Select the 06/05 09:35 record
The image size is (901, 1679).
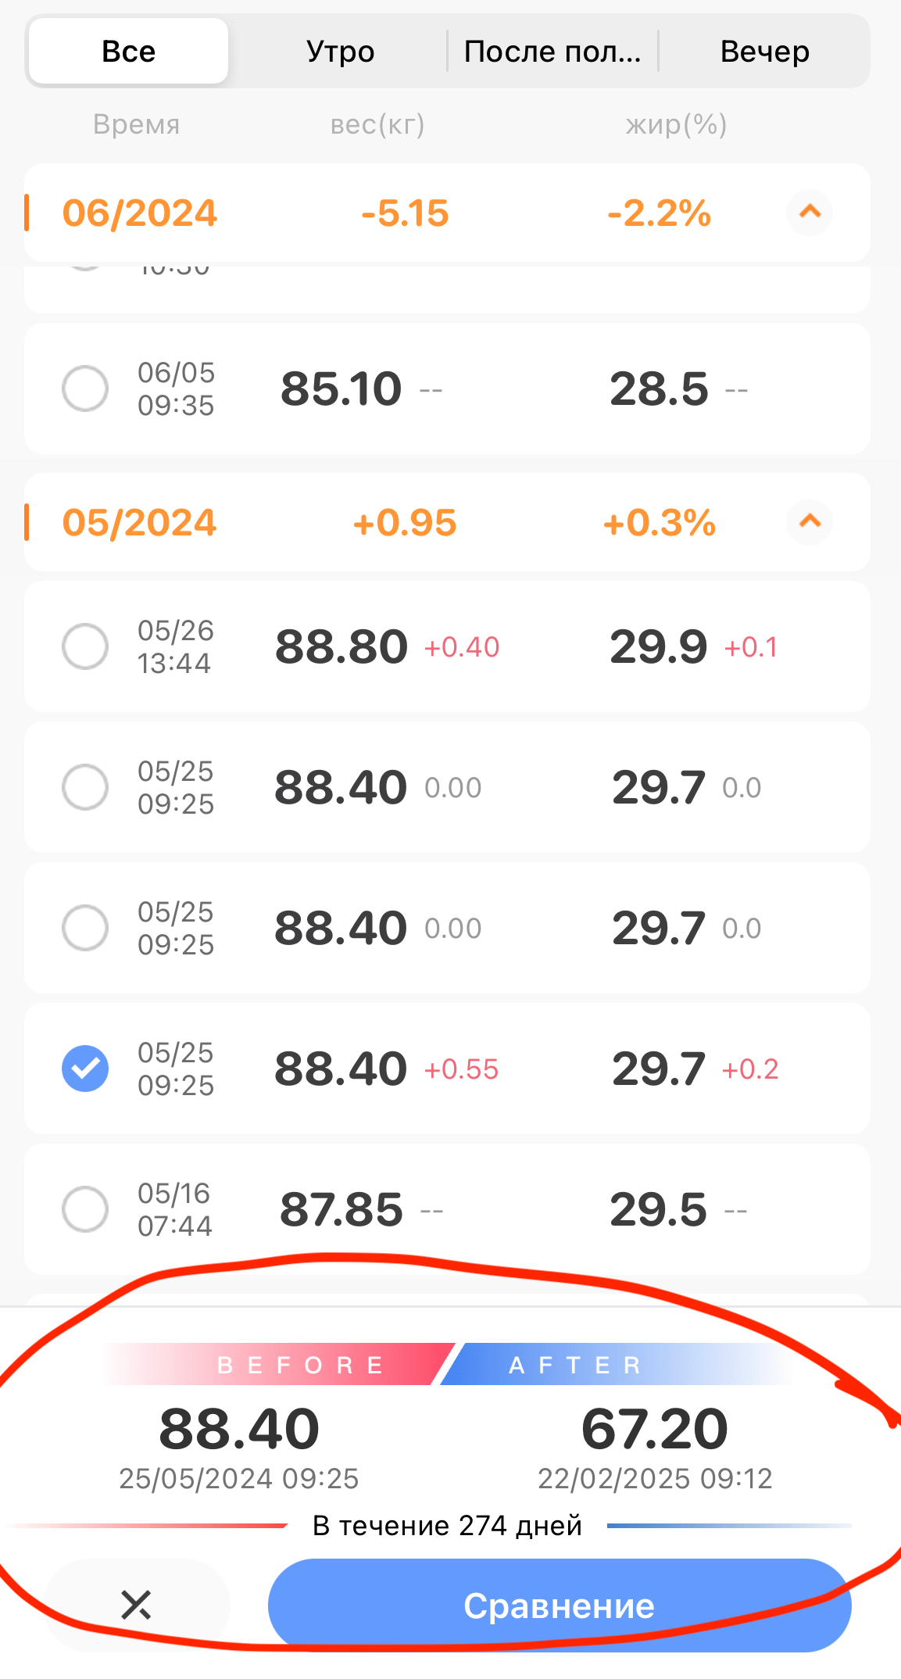coord(85,388)
